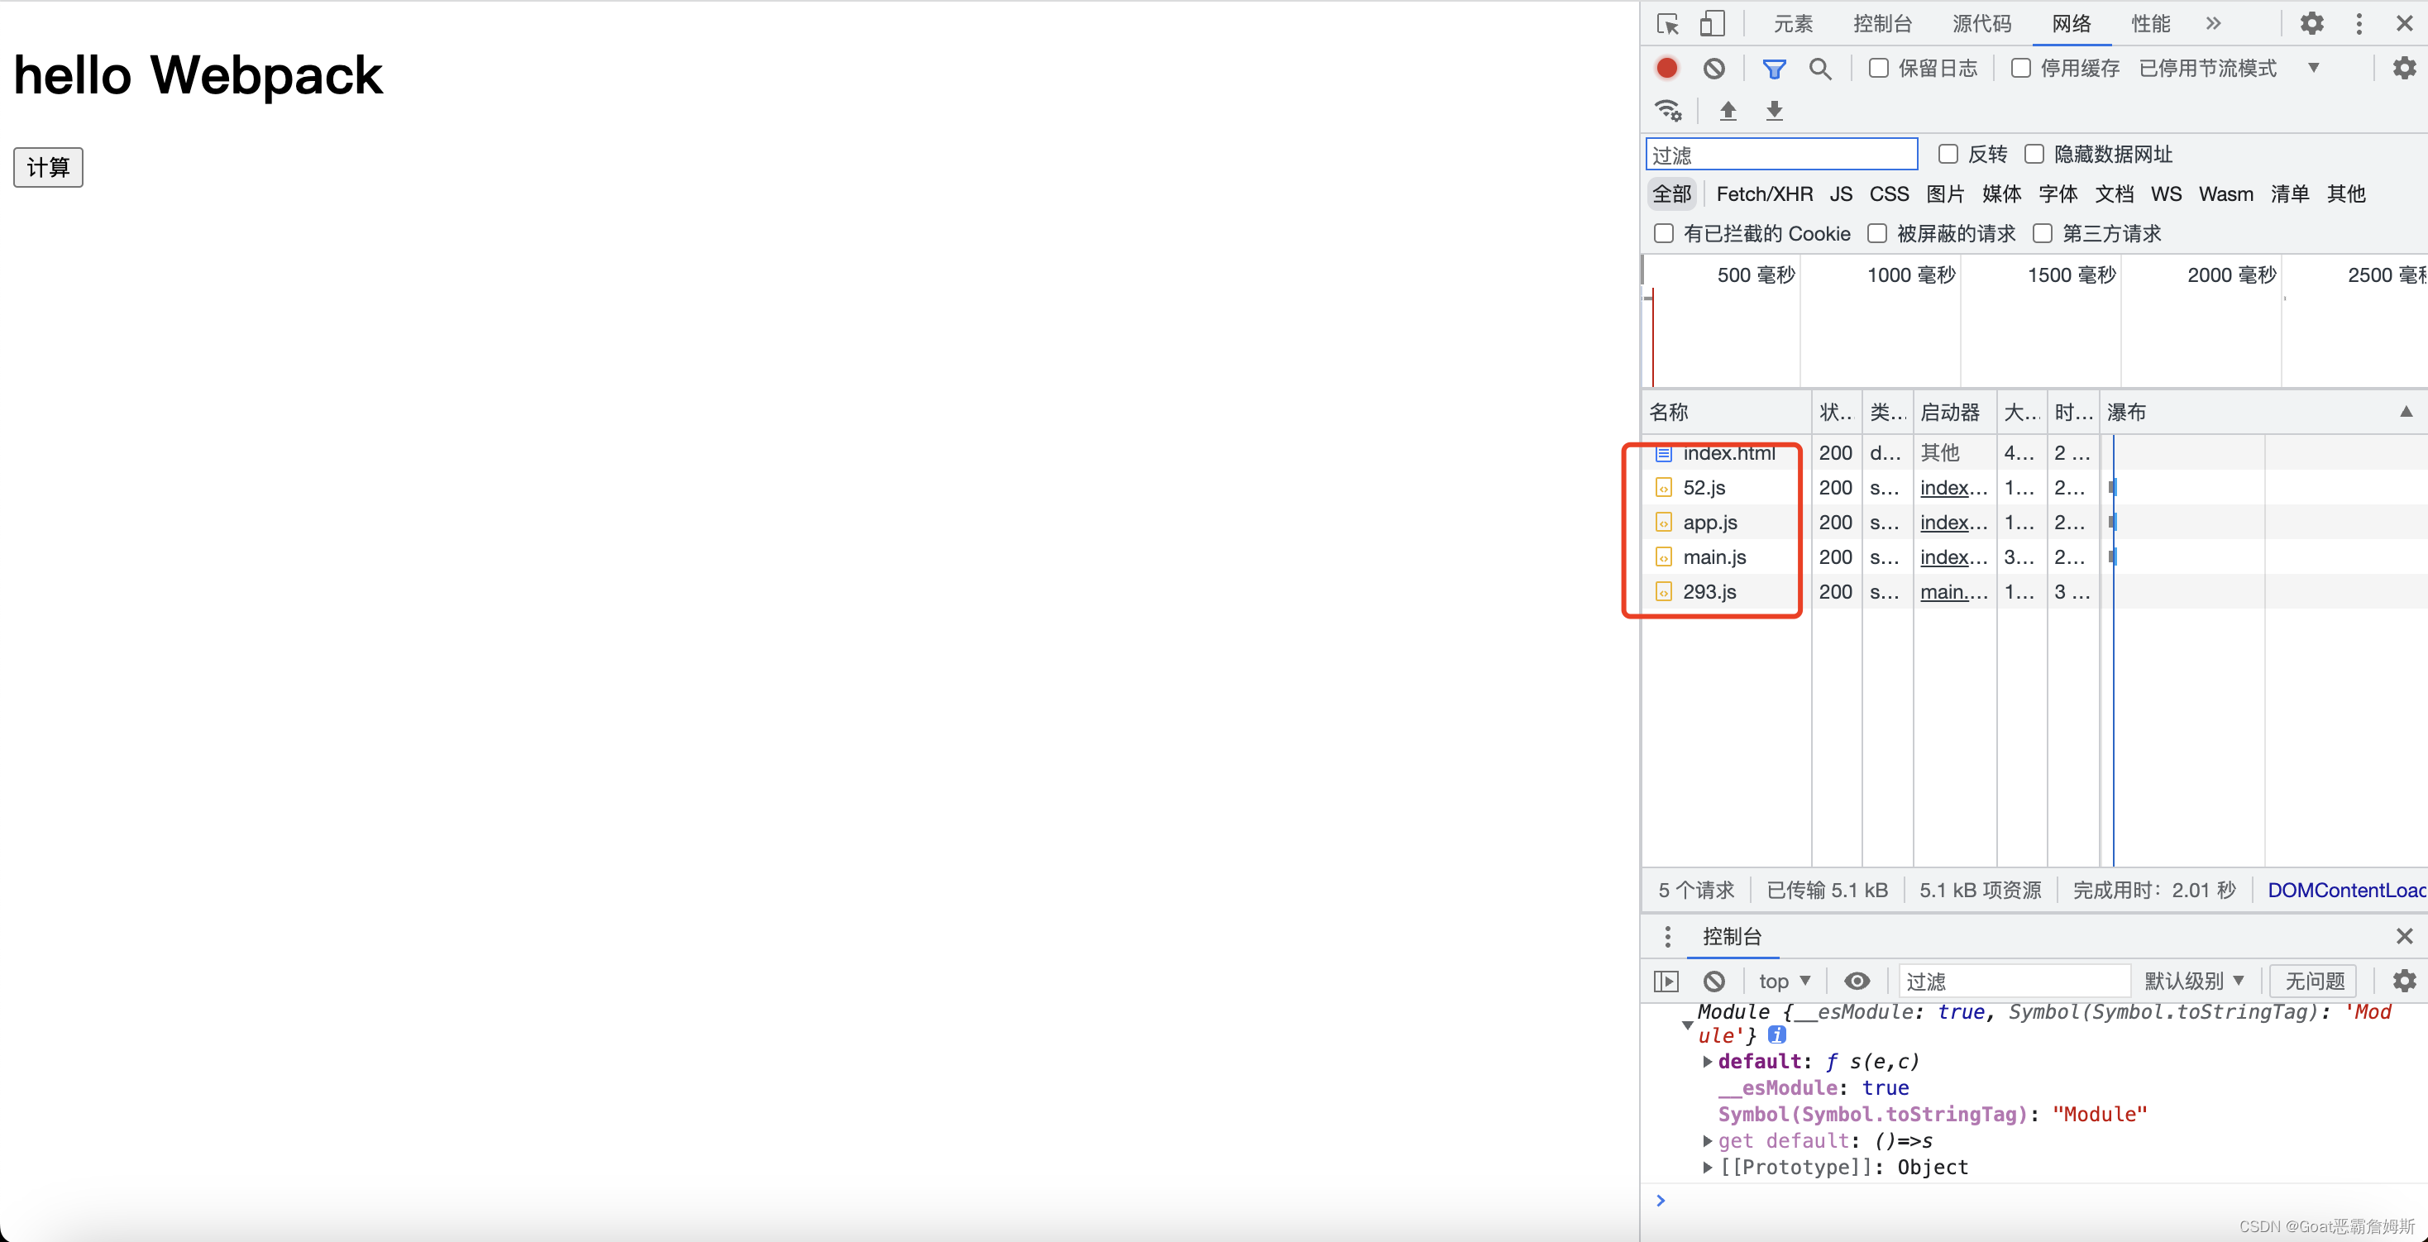Screen dimensions: 2428x1242
Task: Open console settings gear
Action: point(2405,981)
